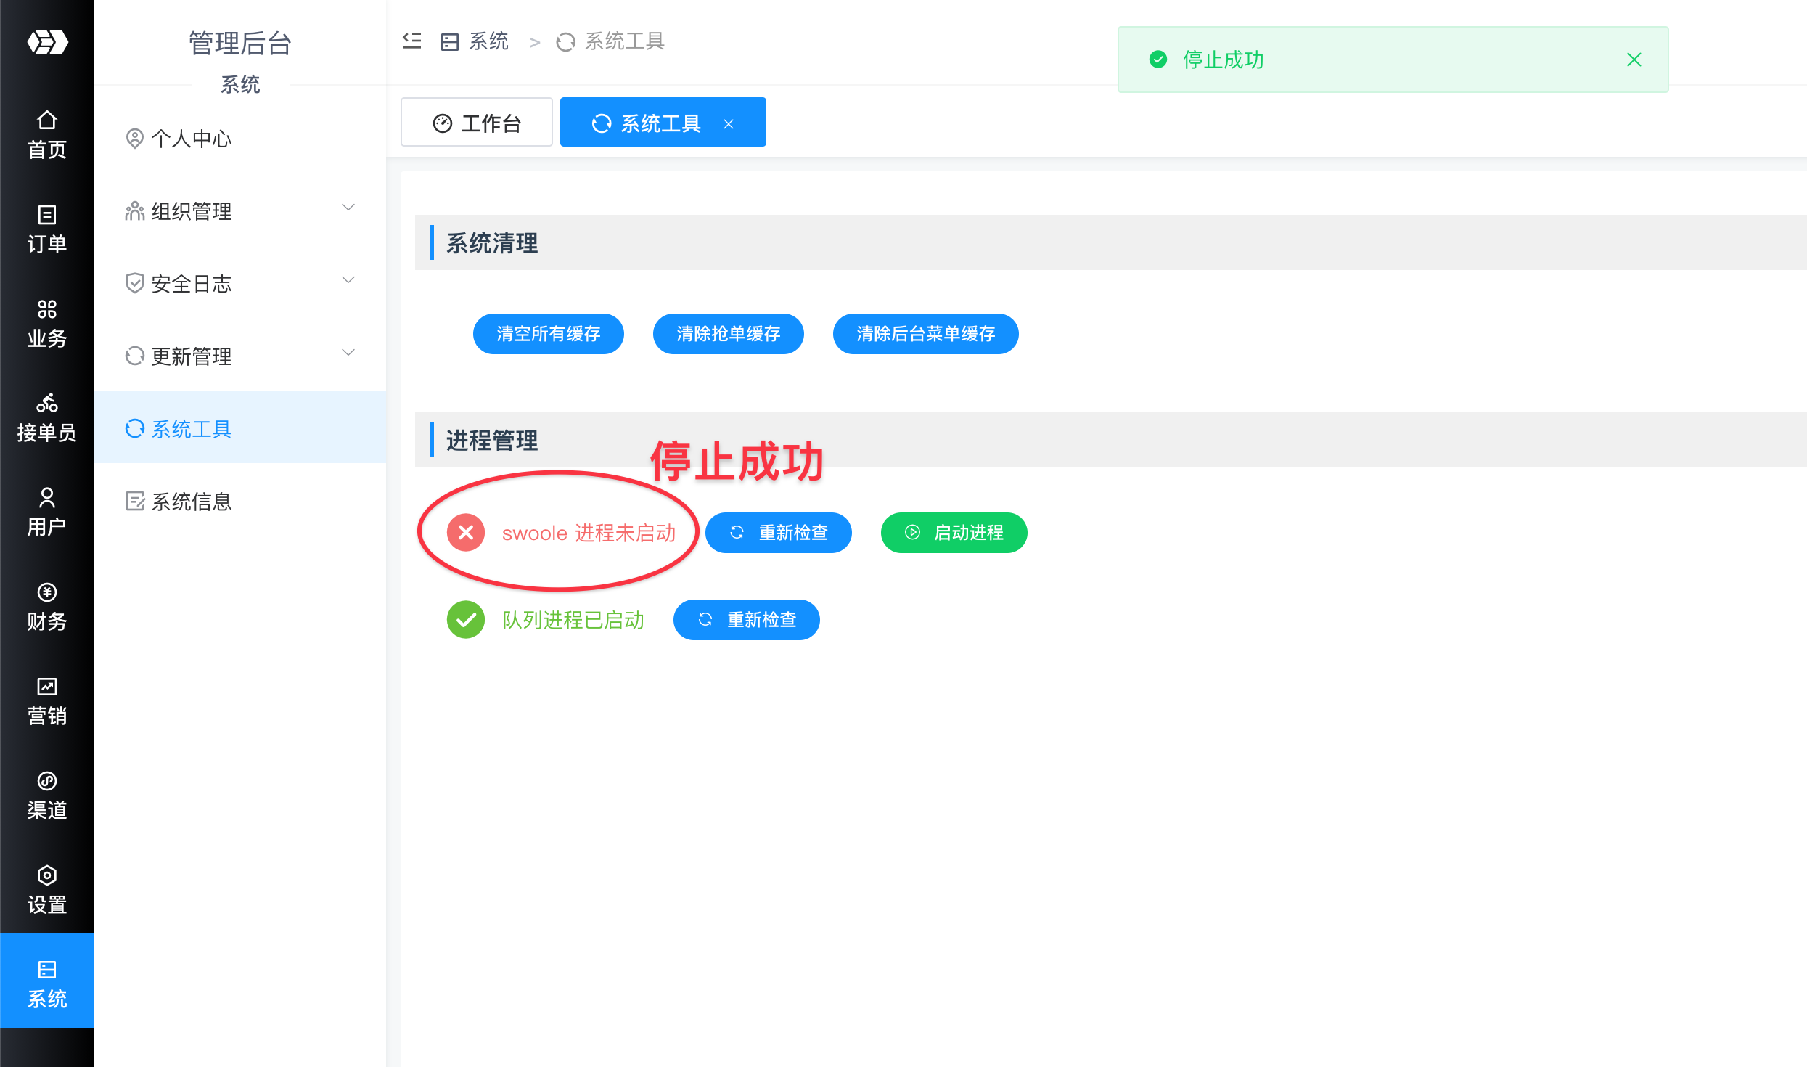The width and height of the screenshot is (1807, 1067).
Task: Collapse the menu with the fold icon
Action: click(x=412, y=41)
